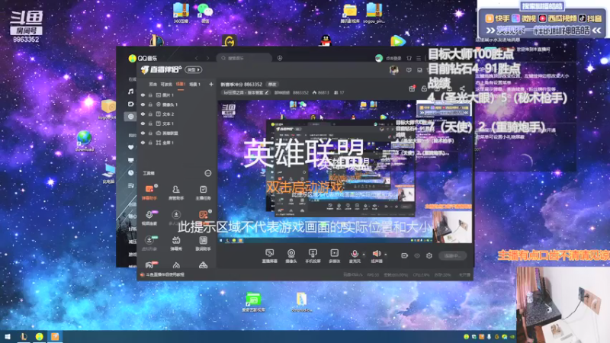Open the heart favorites item in the QQ音乐 sidebar
This screenshot has width=610, height=343.
pyautogui.click(x=130, y=147)
